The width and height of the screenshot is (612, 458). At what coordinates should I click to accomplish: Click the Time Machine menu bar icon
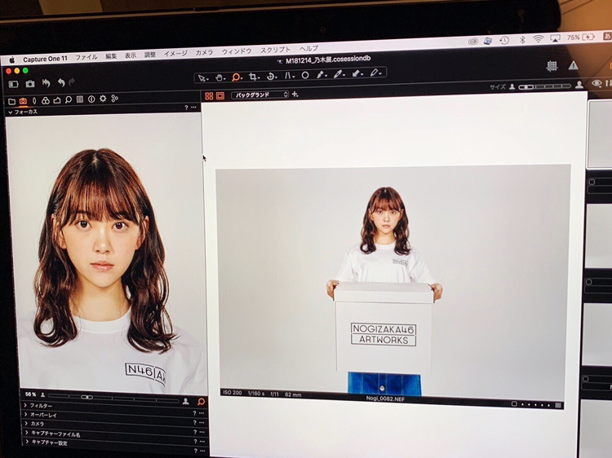(x=504, y=40)
